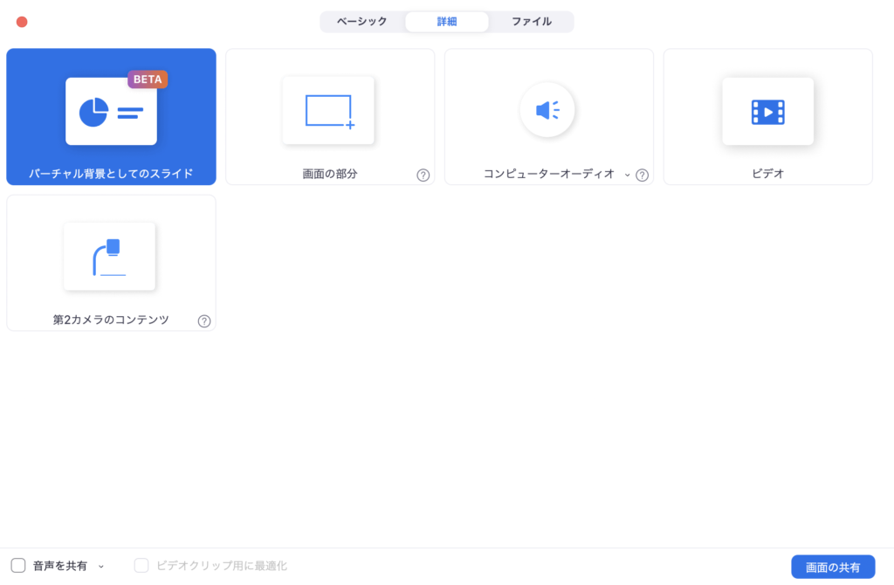The width and height of the screenshot is (894, 585).
Task: Click the 画面の部分 label text
Action: [329, 174]
